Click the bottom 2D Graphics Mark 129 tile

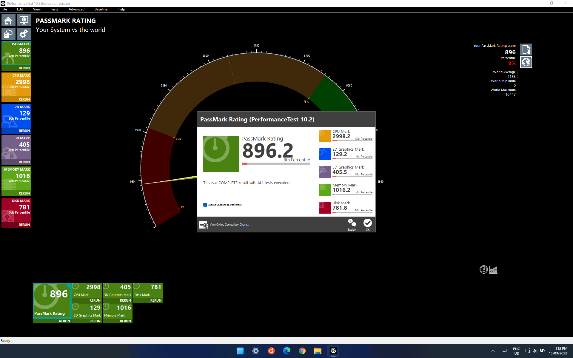click(87, 311)
